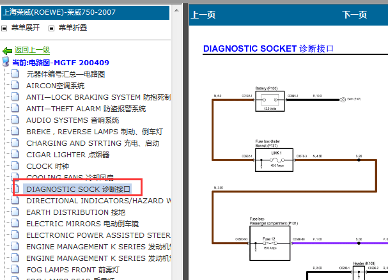Image resolution: width=388 pixels, height=280 pixels.
Task: Click the left panel scroll-up arrow
Action: 176,10
